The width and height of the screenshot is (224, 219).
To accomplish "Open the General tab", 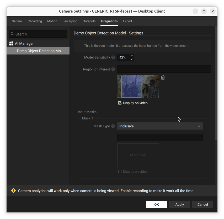I will (x=17, y=21).
